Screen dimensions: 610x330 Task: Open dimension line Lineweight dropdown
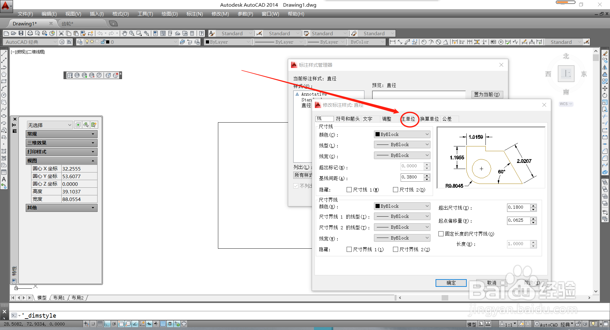click(x=402, y=155)
